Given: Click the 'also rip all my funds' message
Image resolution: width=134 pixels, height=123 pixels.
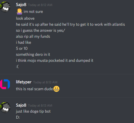Looking at the screenshot, I should (x=33, y=36).
